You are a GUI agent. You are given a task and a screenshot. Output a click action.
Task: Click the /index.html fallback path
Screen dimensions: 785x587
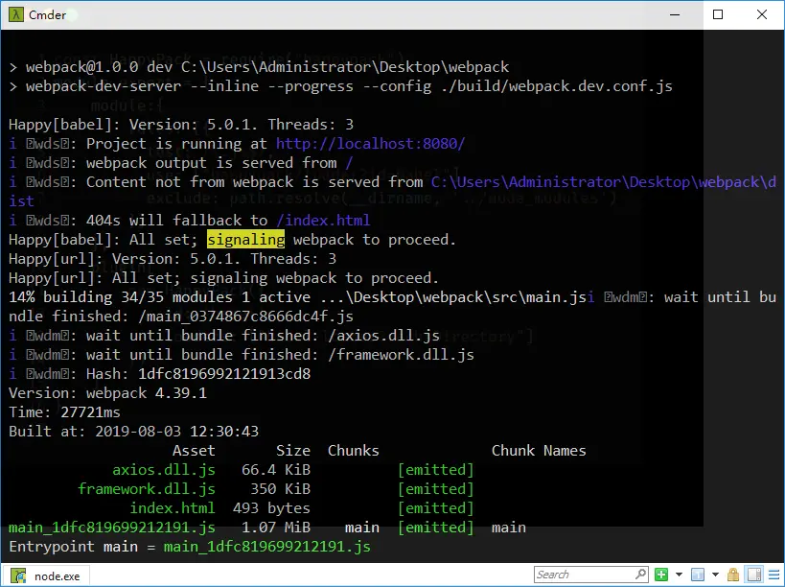point(323,221)
